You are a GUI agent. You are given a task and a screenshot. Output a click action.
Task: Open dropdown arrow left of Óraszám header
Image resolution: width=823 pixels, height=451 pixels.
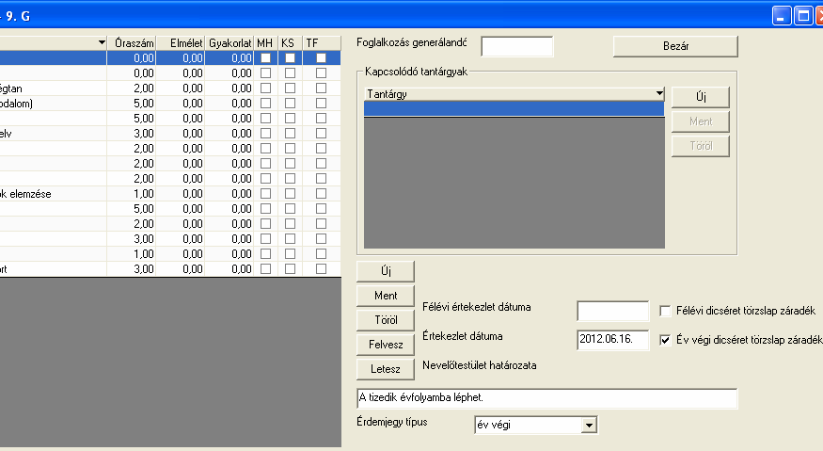102,42
